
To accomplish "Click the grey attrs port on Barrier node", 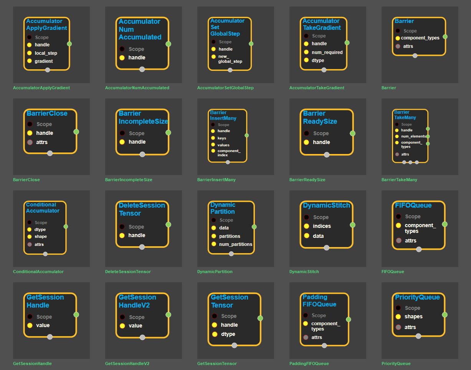I will (398, 46).
